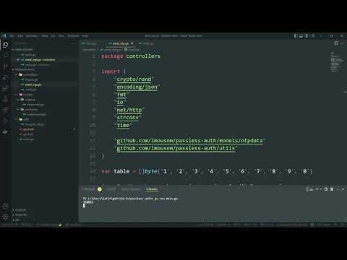Click the controllers breadcrumb above the editor
347x260 pixels.
coord(89,50)
